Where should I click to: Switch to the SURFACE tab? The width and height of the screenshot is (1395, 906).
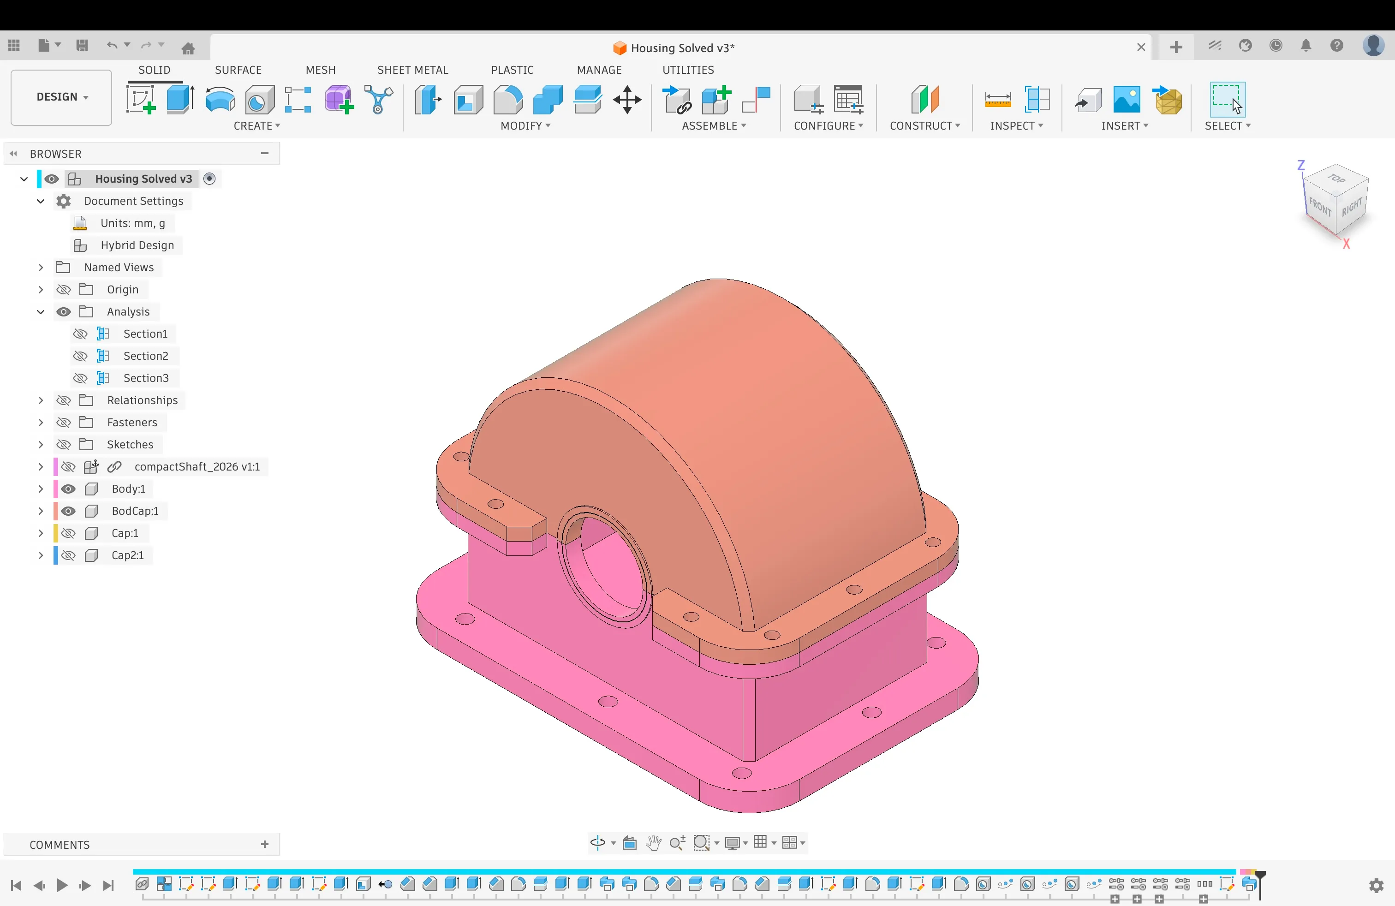tap(238, 70)
